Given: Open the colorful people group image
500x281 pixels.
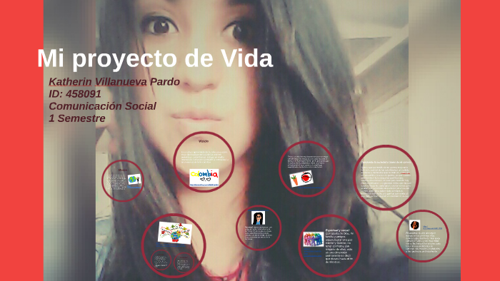Looking at the screenshot, I should tap(313, 240).
